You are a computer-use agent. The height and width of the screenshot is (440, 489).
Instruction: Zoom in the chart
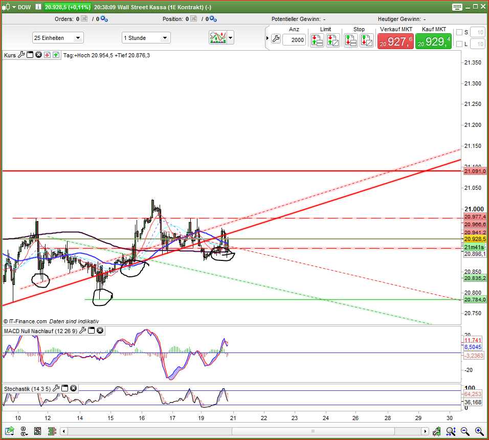[x=479, y=431]
